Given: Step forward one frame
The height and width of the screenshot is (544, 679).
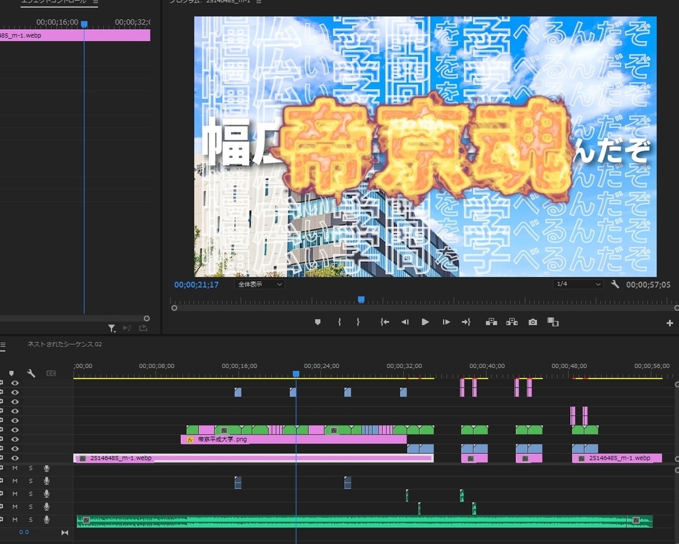Looking at the screenshot, I should [446, 322].
